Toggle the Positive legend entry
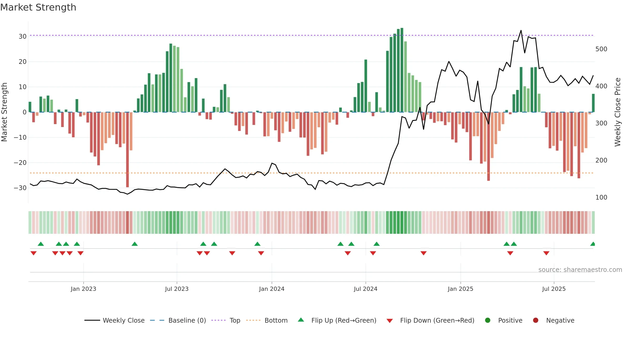The image size is (631, 355). (x=503, y=320)
